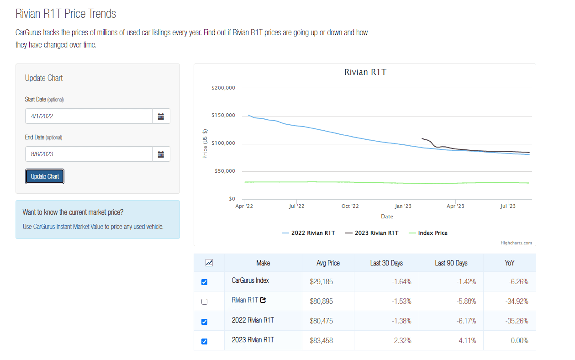
Task: Click the Jan '23 x-axis label
Action: [403, 206]
